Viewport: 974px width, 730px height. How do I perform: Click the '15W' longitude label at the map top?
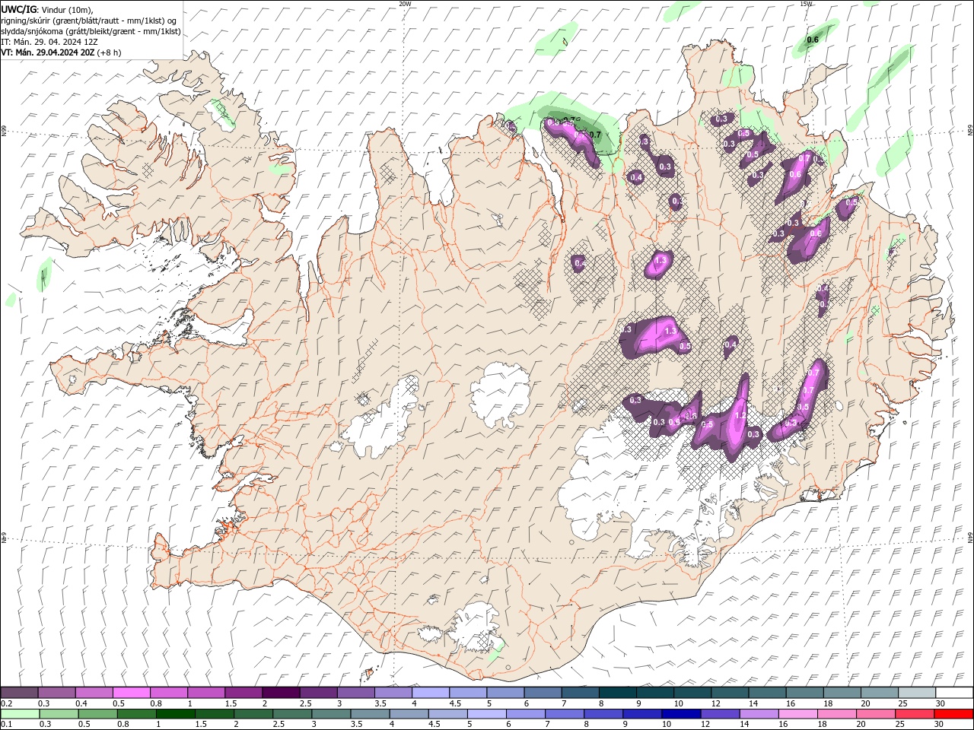coord(806,4)
